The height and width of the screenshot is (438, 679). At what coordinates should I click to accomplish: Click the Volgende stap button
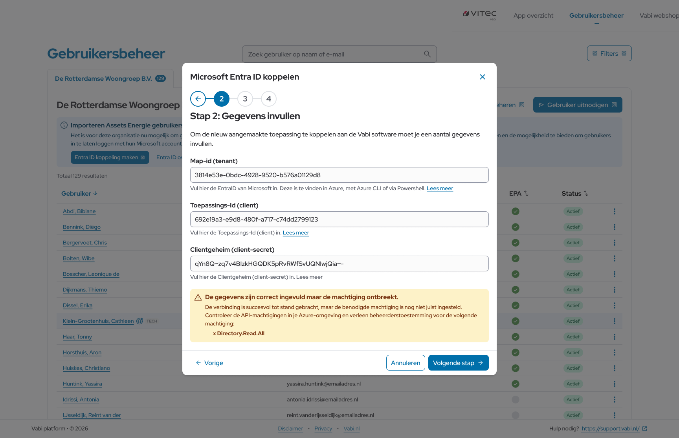458,363
